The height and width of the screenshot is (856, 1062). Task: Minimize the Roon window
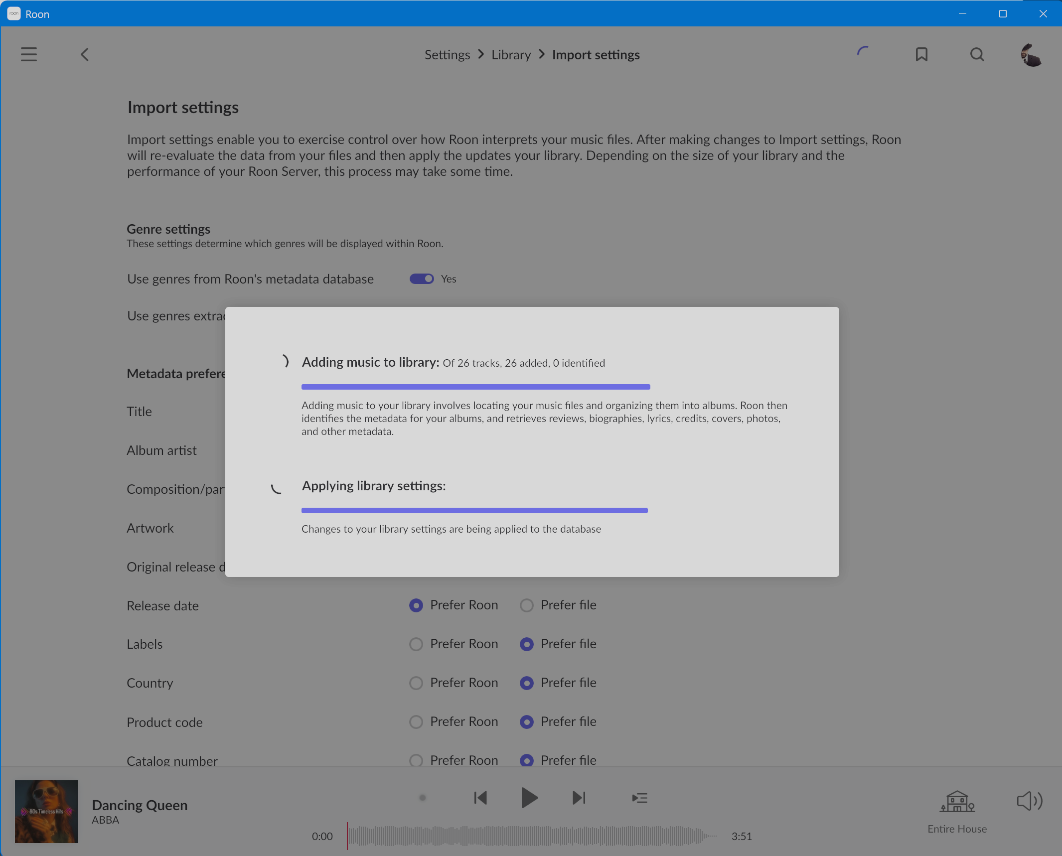[963, 13]
